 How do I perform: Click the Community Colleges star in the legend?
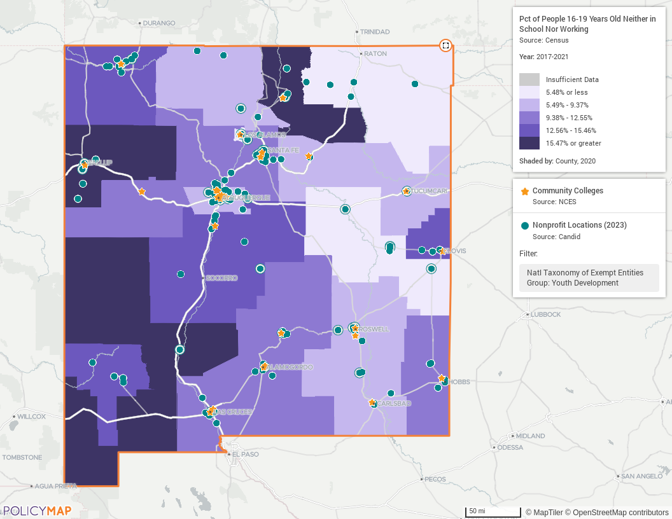click(524, 191)
